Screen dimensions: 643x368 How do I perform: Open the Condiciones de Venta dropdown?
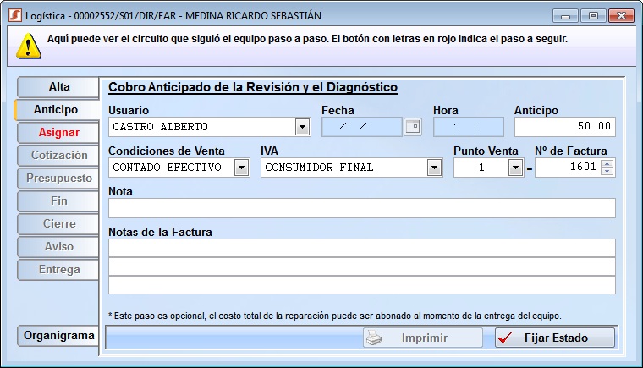coord(241,168)
